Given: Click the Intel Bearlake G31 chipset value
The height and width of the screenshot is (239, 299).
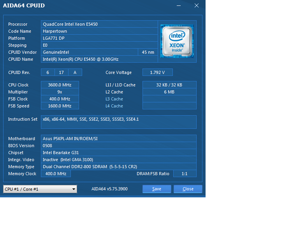Looking at the screenshot, I should 119,153.
